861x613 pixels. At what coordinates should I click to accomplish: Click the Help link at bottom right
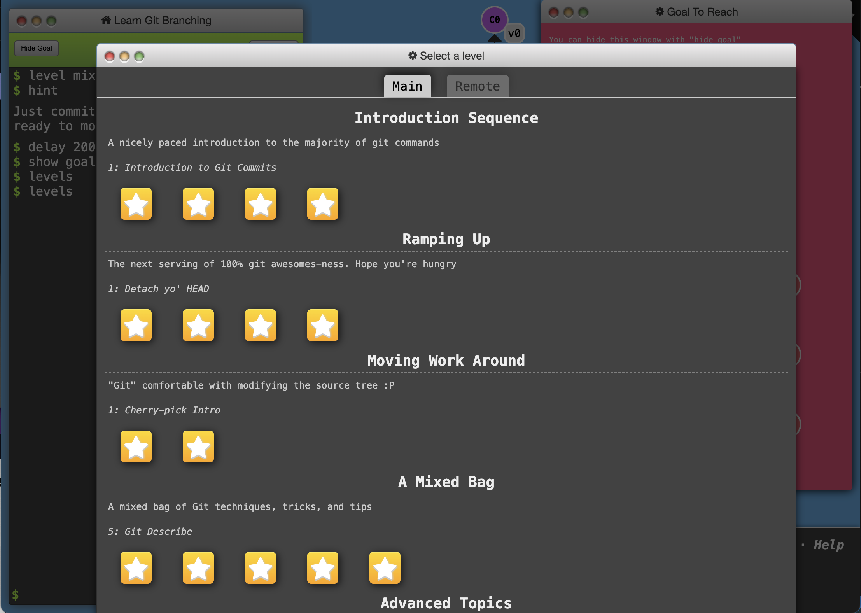(x=829, y=545)
